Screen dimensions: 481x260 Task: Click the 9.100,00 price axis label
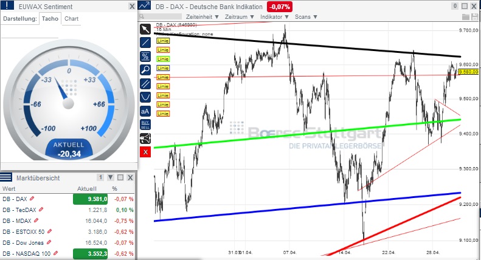tap(469, 240)
